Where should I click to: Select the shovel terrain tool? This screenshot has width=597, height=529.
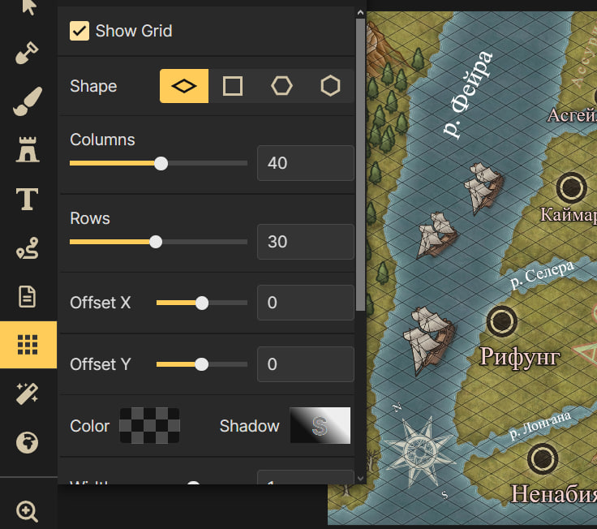28,54
